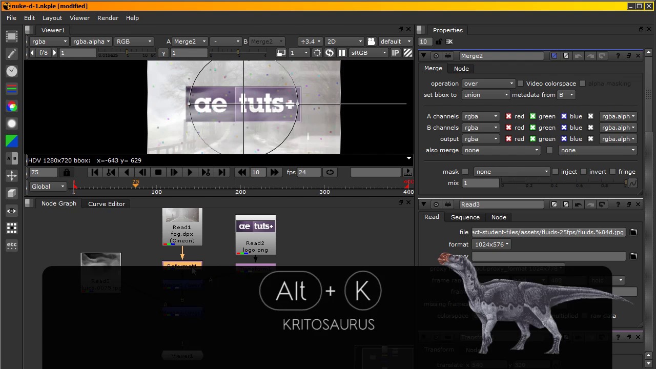
Task: Open the Draw nodes pencil menu
Action: click(12, 54)
